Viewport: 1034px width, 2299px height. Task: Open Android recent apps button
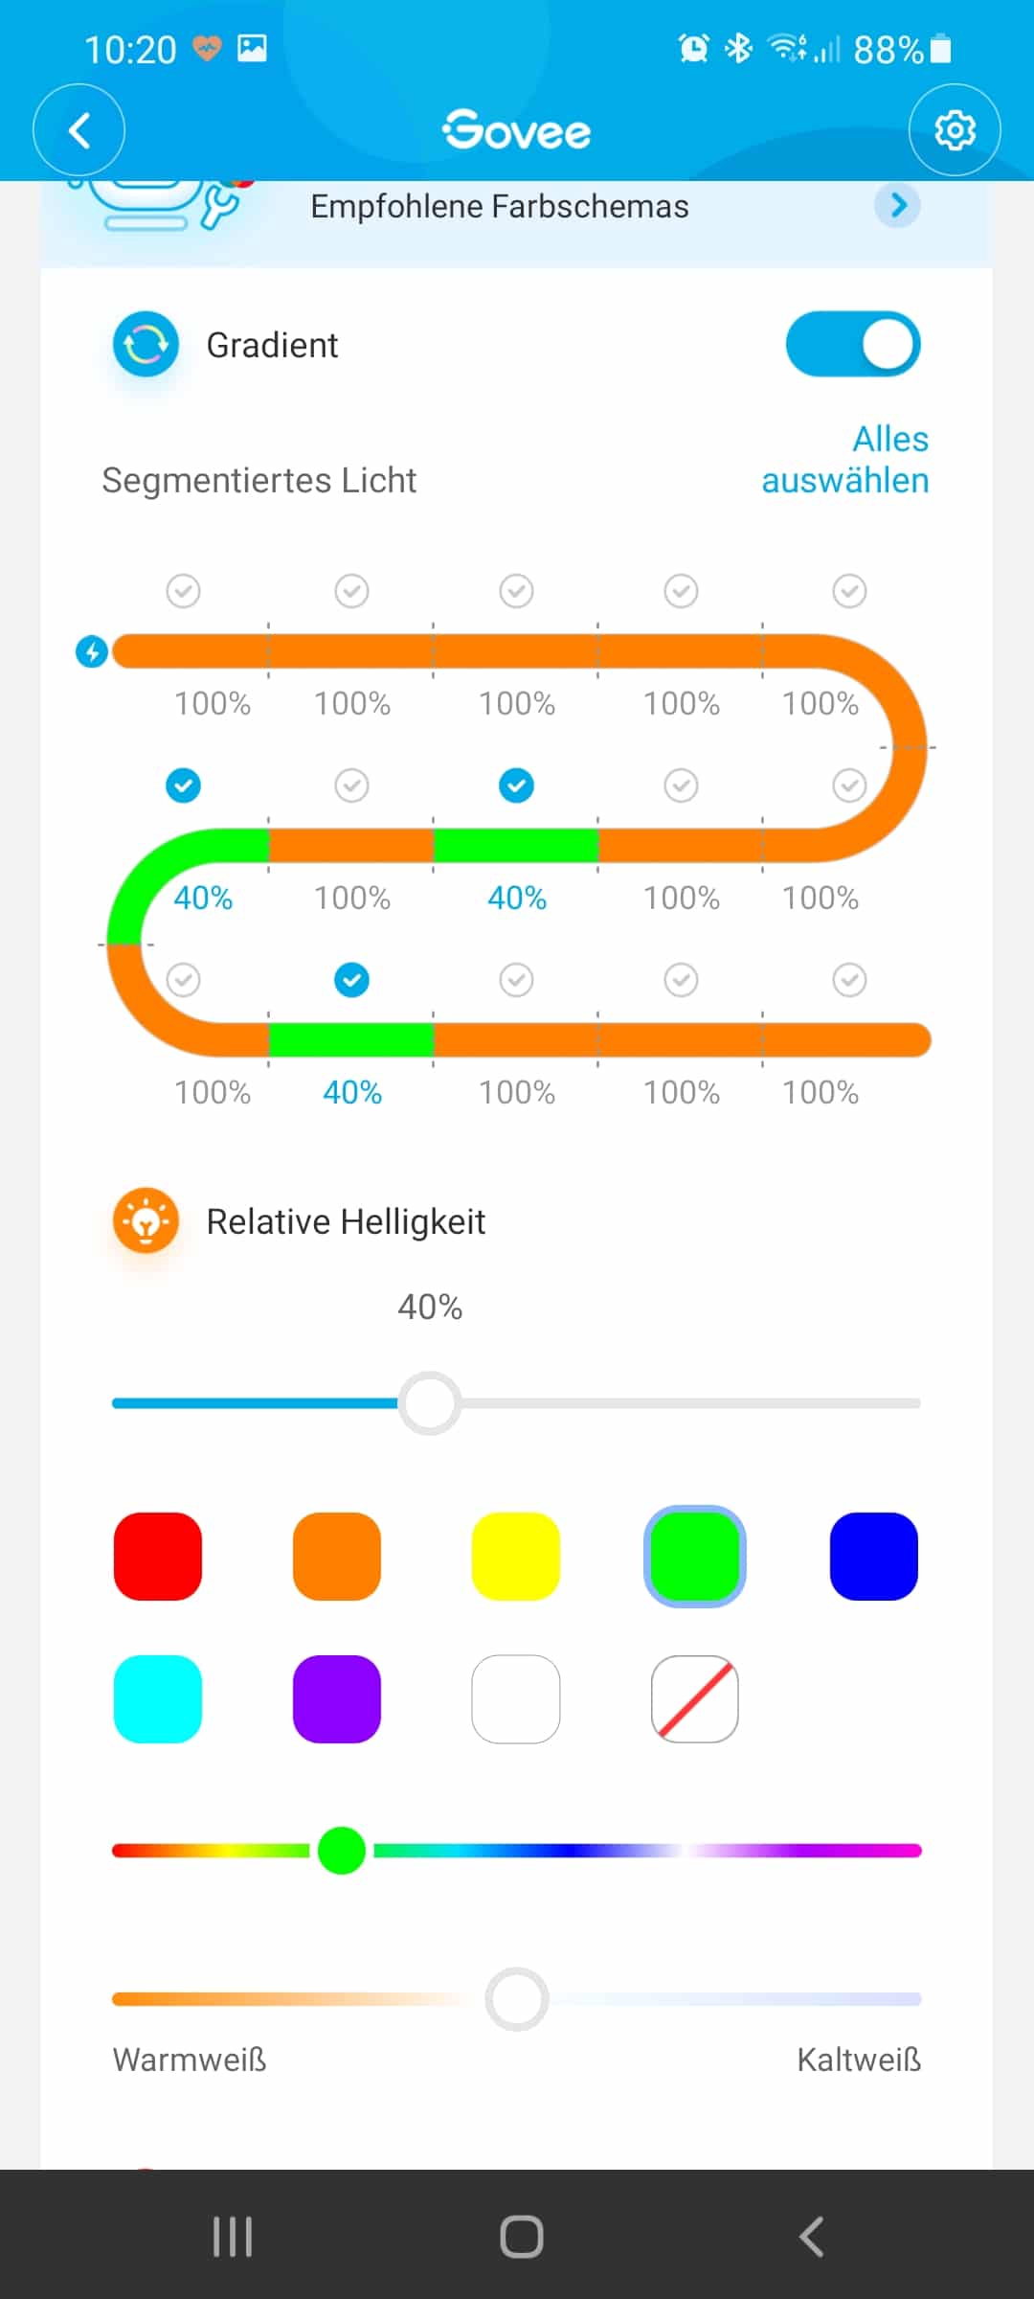point(233,2237)
